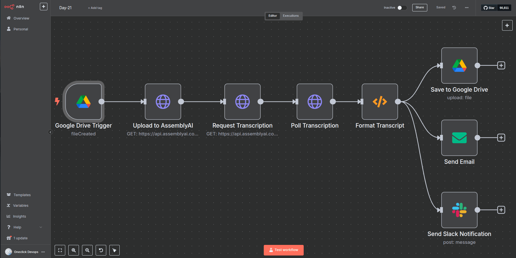Click the Oneclick Devops avatar
Image resolution: width=516 pixels, height=258 pixels.
pos(9,252)
